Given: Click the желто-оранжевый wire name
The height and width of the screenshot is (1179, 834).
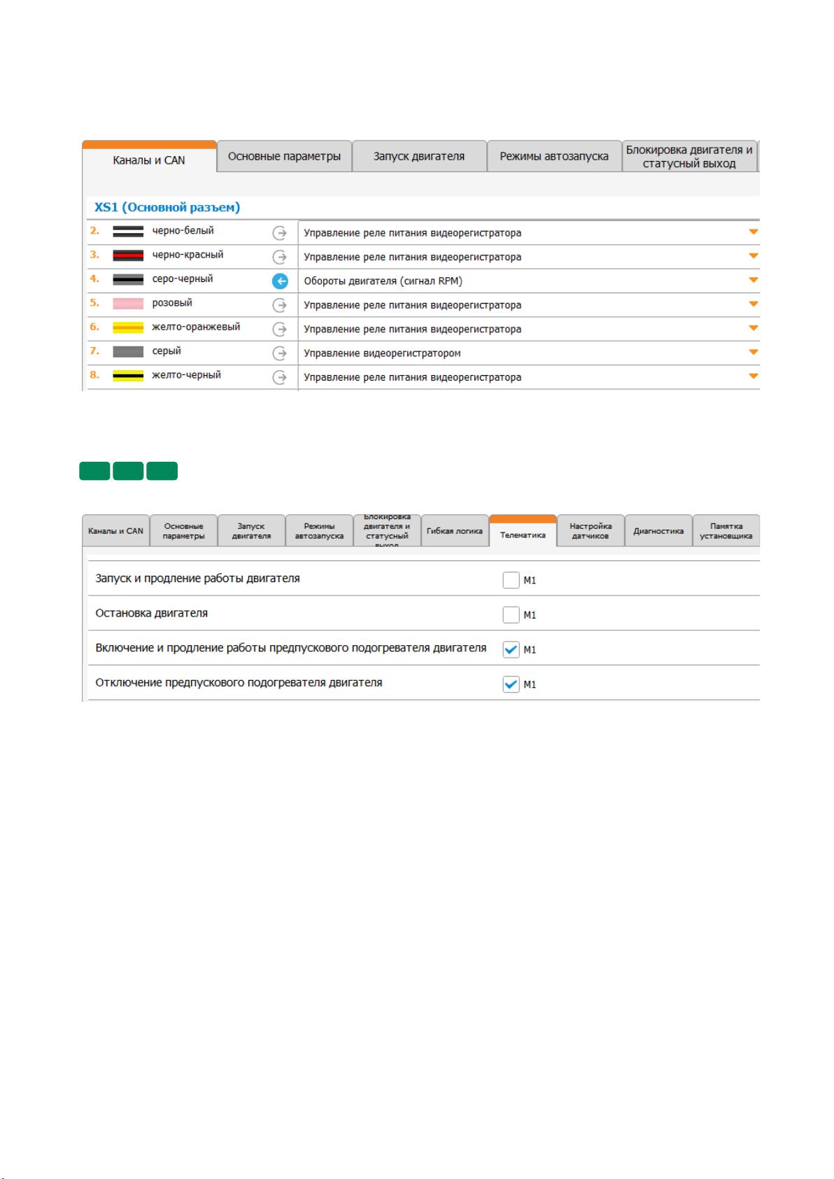Looking at the screenshot, I should pos(196,327).
